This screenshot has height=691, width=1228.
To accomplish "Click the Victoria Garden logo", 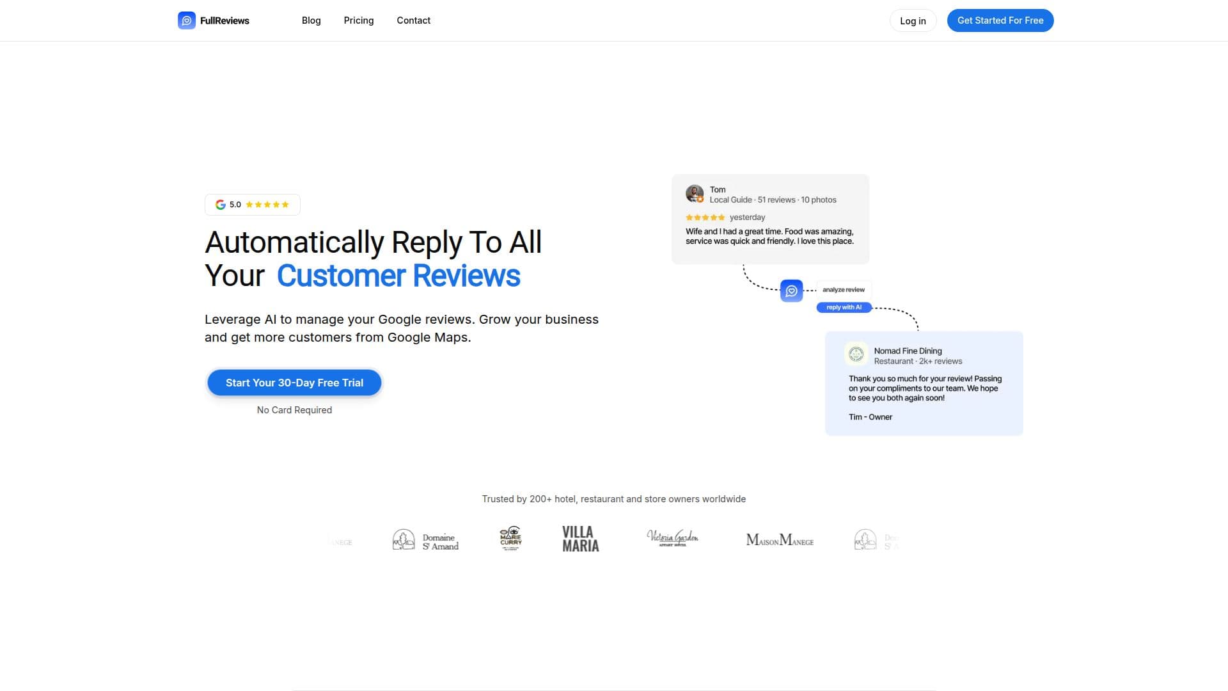I will click(x=673, y=538).
